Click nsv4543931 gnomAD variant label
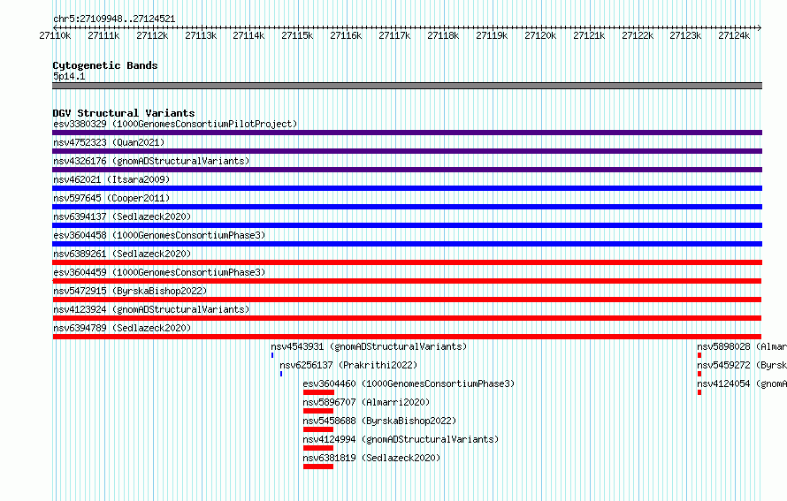787x501 pixels. point(369,346)
